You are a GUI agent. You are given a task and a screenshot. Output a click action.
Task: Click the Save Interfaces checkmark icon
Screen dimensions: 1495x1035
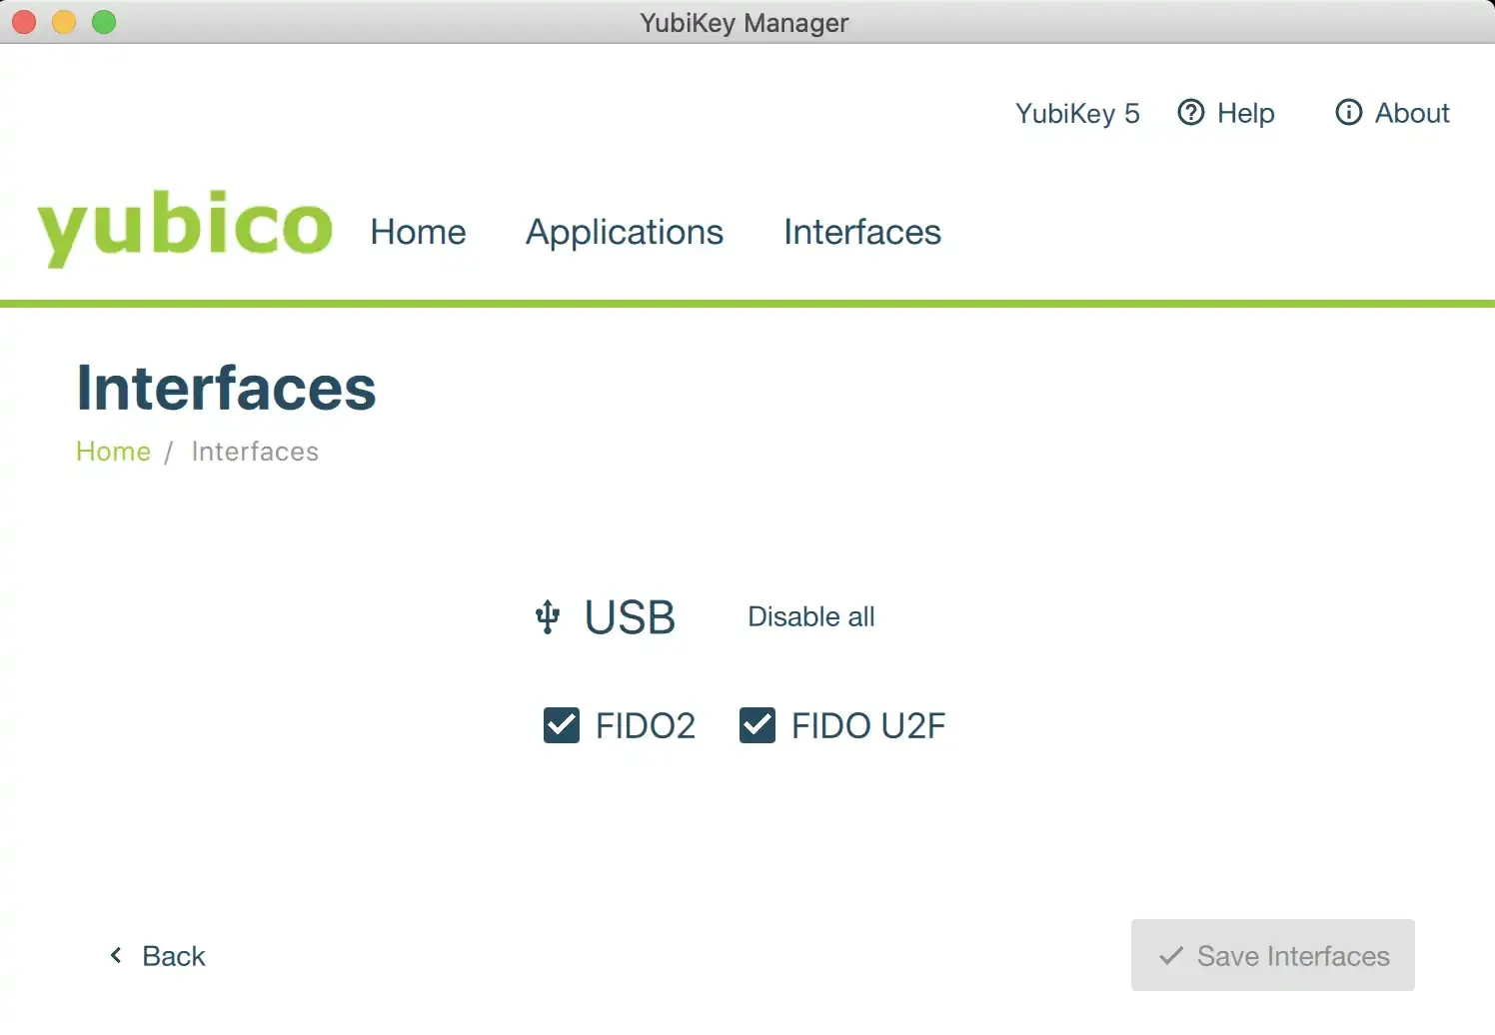coord(1171,956)
